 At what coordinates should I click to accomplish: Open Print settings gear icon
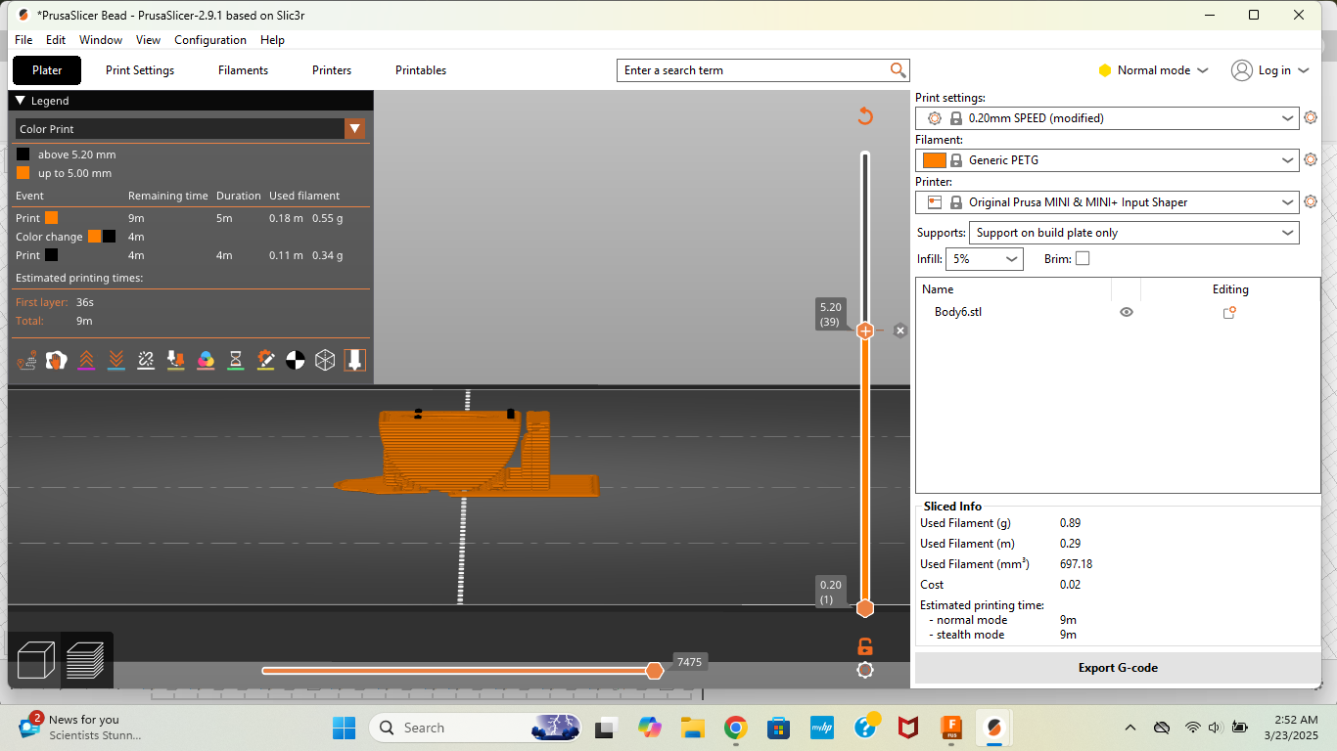1311,118
